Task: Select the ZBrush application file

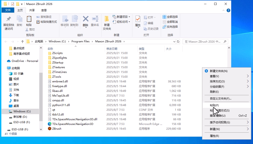Action: point(57,129)
